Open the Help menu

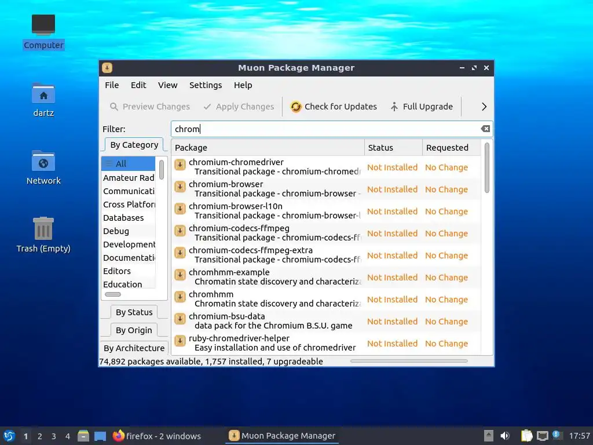(243, 85)
